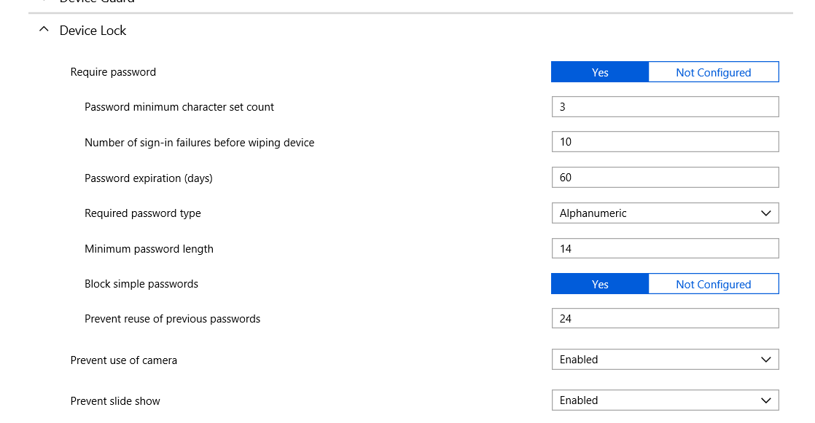The image size is (815, 423).
Task: Set Require password to Yes
Action: (600, 71)
